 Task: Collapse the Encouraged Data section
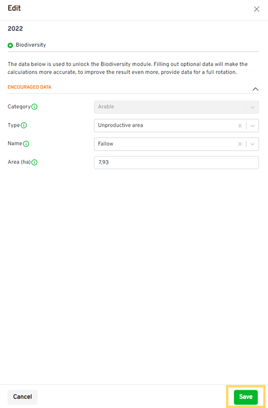pyautogui.click(x=255, y=89)
